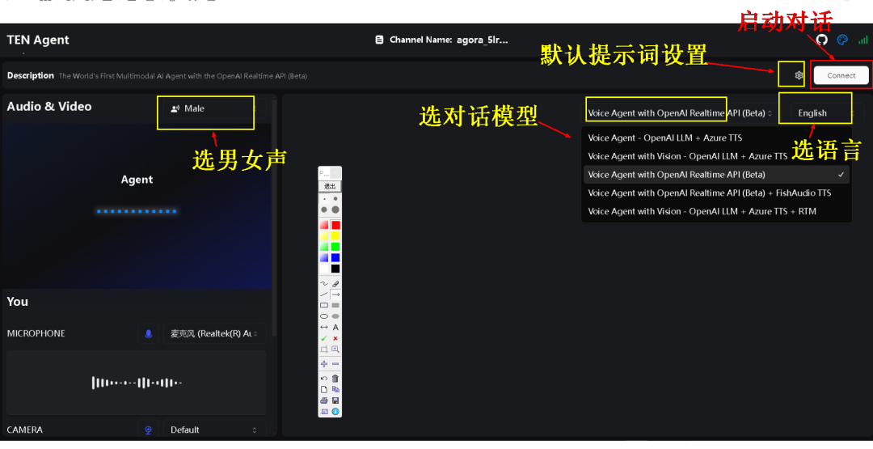Click the microphone waveform display
The width and height of the screenshot is (873, 449).
point(137,383)
